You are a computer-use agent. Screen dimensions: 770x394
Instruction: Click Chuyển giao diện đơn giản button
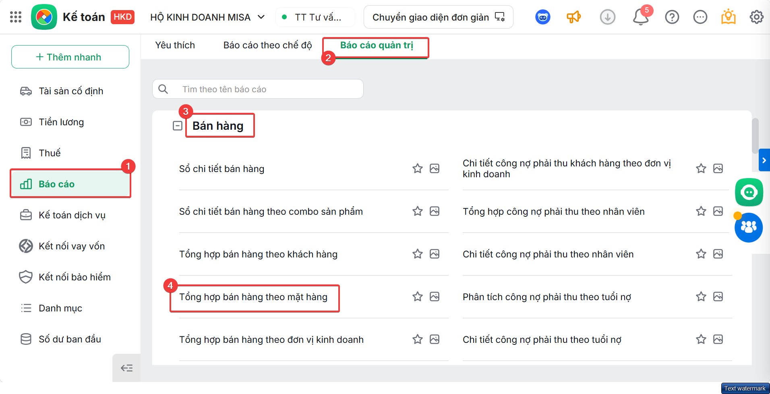(438, 17)
